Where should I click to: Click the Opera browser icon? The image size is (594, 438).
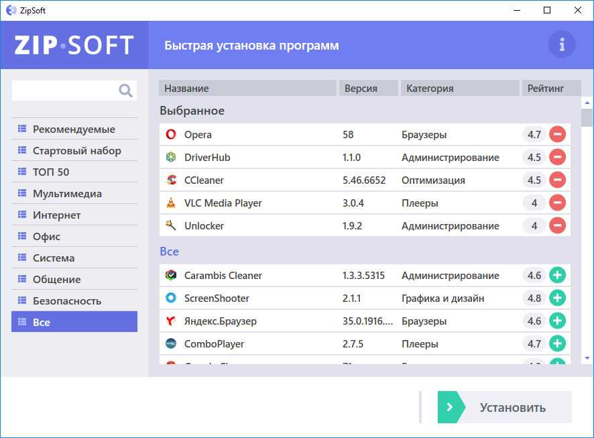170,135
